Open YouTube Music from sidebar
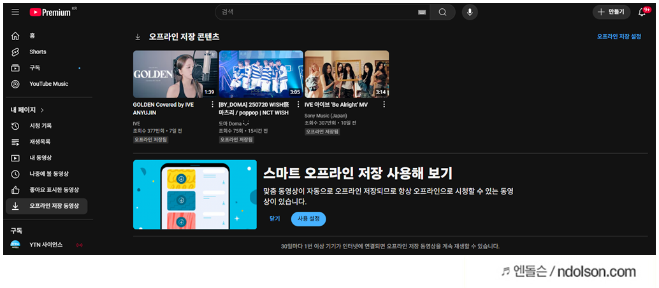Screen dimensions: 659x288 [x=48, y=84]
